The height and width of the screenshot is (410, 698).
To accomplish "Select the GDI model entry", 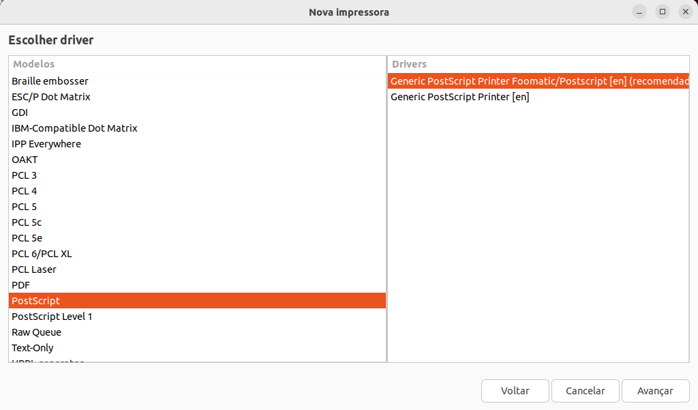I will pos(20,113).
